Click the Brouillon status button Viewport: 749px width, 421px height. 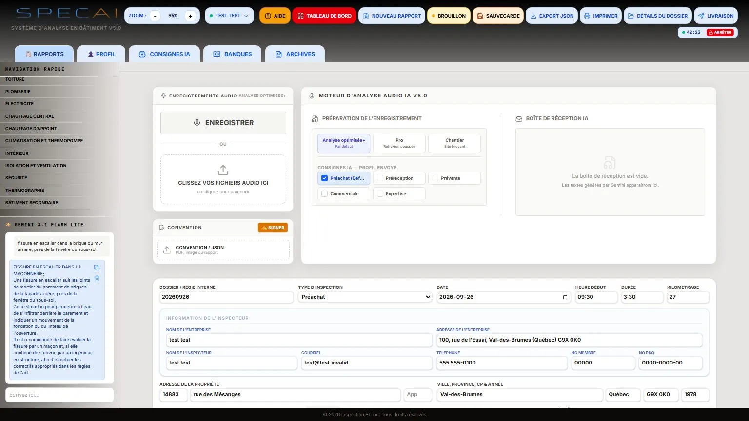click(449, 16)
